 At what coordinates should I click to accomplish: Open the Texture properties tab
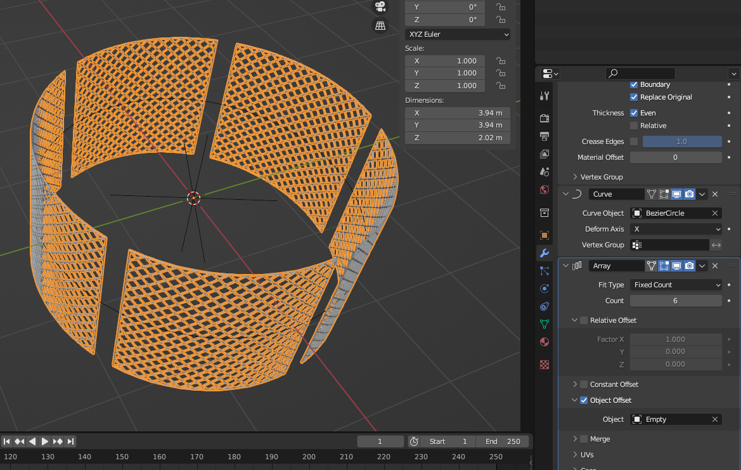[544, 365]
